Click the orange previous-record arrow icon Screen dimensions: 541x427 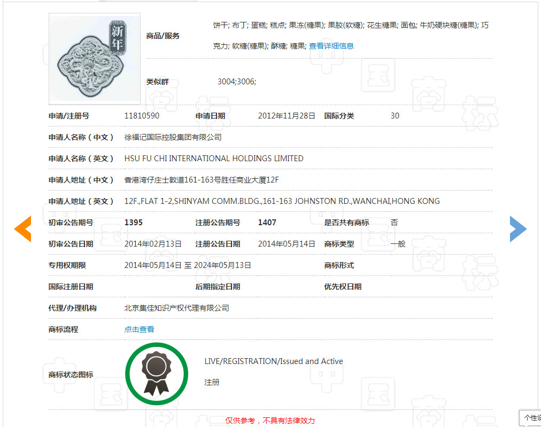pos(22,228)
